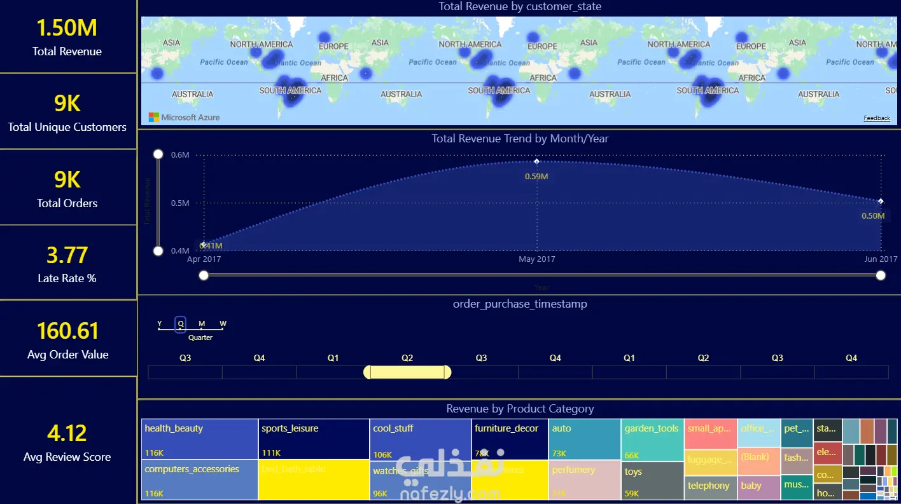Select the baby treemap tile
Viewport: 901px width, 504px height.
pyautogui.click(x=759, y=487)
